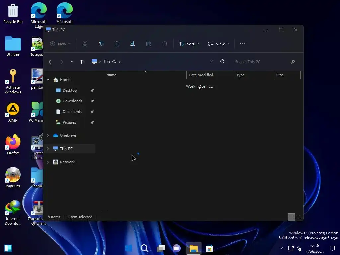Launch AIMP from the desktop
Viewport: 340px width, 255px height.
point(13,112)
